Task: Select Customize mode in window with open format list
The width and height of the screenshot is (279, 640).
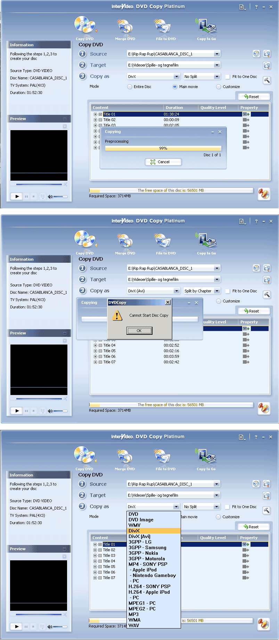Action: 218,517
